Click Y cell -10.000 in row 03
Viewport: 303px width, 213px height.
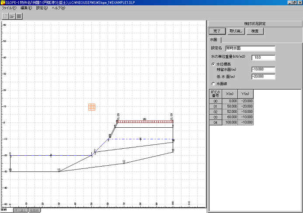click(245, 117)
